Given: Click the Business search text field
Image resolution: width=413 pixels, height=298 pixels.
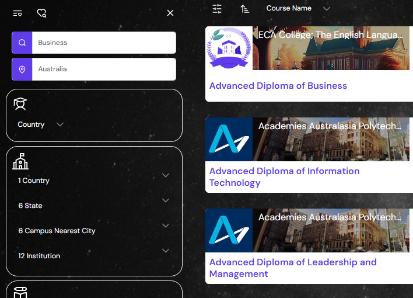Looking at the screenshot, I should coord(103,43).
